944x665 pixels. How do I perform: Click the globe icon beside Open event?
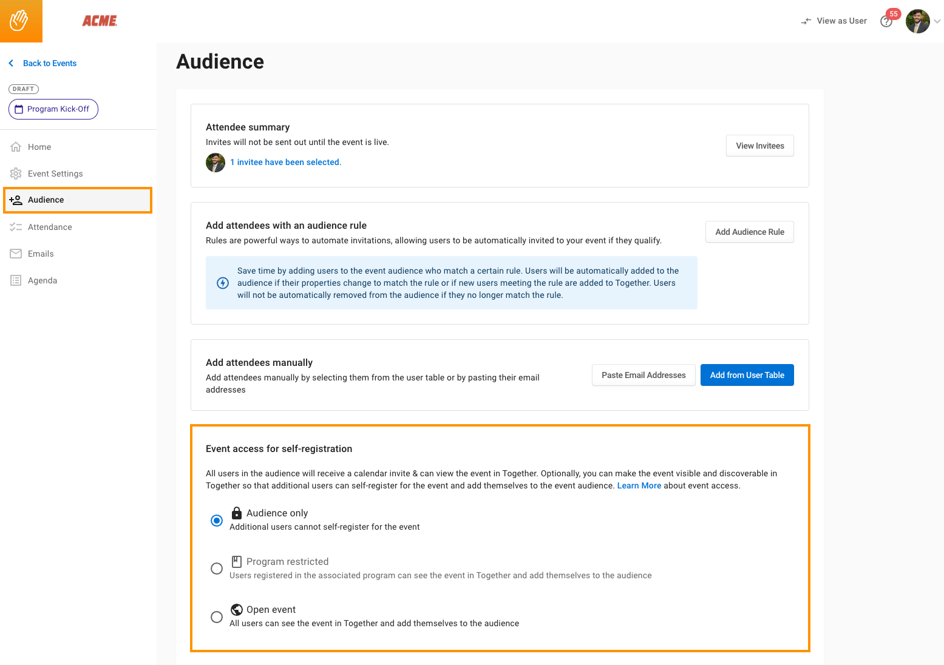point(237,610)
